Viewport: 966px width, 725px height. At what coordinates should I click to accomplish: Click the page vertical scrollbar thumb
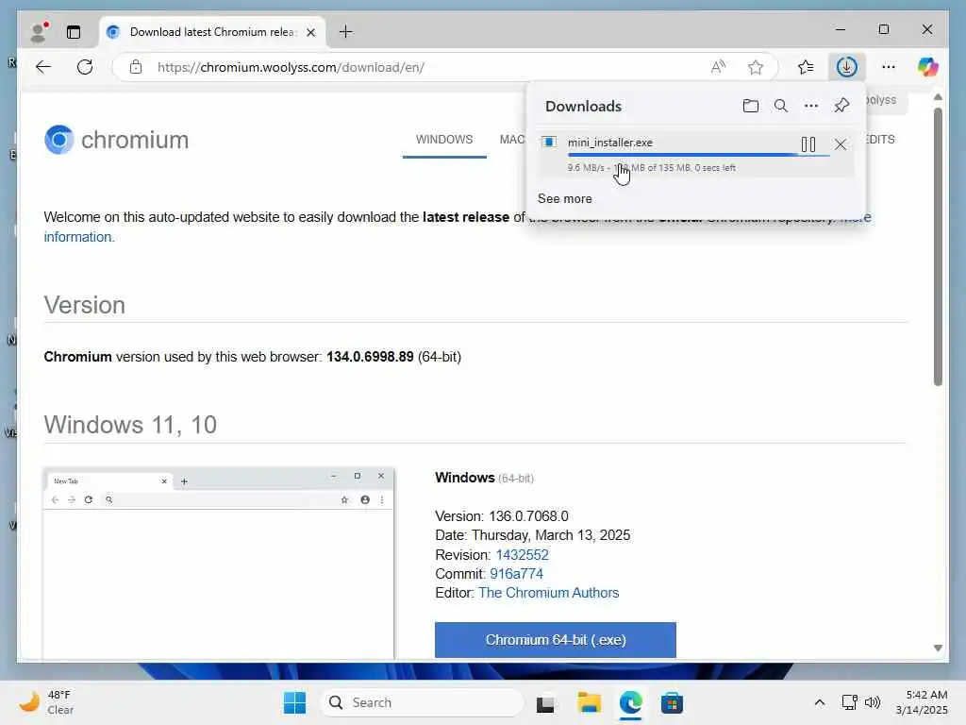tap(938, 246)
